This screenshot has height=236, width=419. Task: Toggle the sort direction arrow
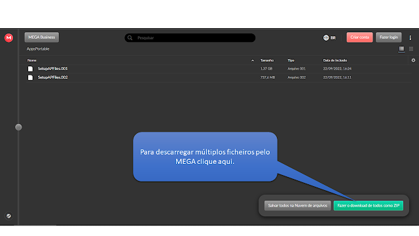click(x=253, y=60)
